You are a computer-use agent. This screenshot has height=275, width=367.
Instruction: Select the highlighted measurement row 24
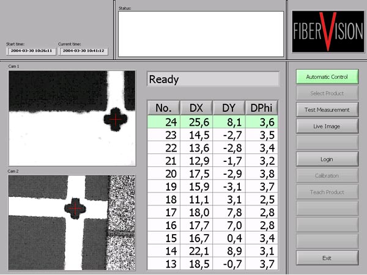coord(213,122)
